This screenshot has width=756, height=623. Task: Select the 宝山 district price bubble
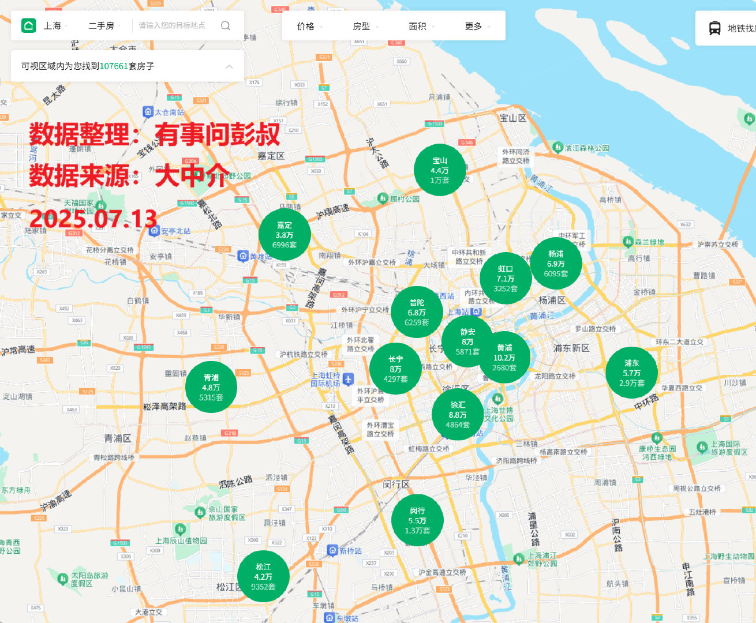440,170
